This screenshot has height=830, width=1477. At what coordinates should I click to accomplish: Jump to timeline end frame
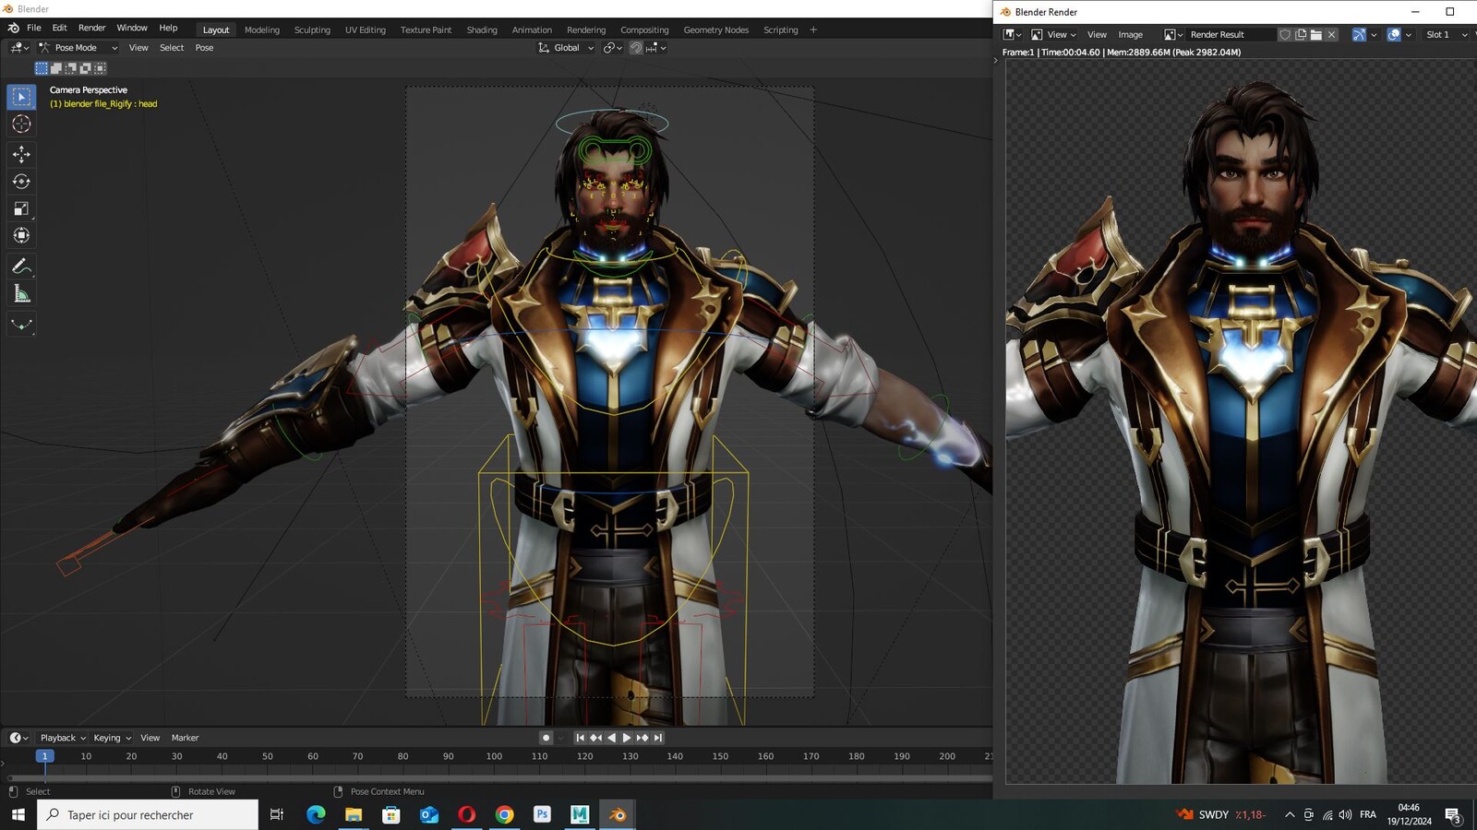[658, 738]
